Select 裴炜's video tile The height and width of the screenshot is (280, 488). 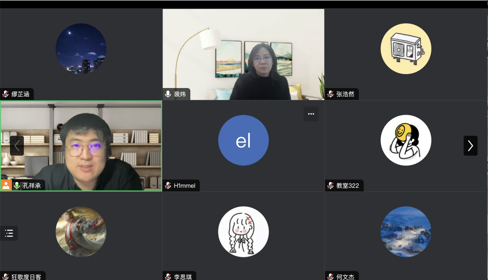[243, 54]
